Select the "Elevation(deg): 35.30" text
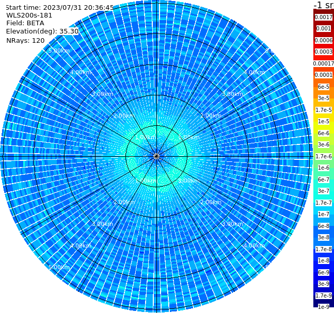334x313 pixels. click(42, 31)
